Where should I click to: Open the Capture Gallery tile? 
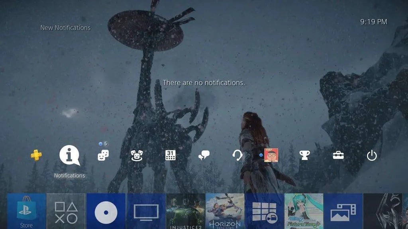pos(343,211)
